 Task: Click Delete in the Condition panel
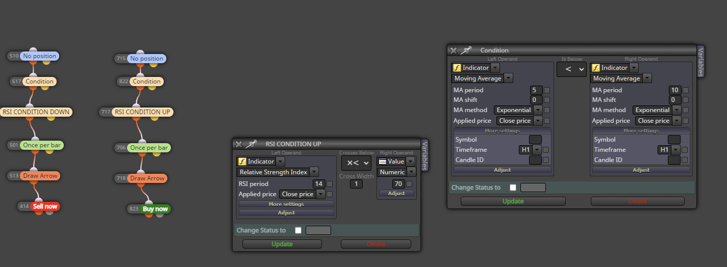638,201
